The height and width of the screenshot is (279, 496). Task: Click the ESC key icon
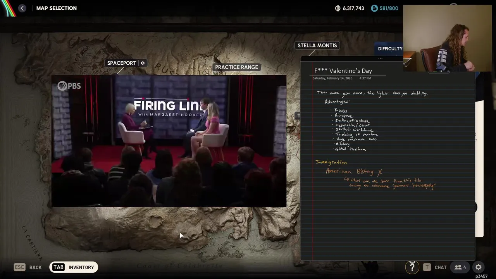[19, 267]
